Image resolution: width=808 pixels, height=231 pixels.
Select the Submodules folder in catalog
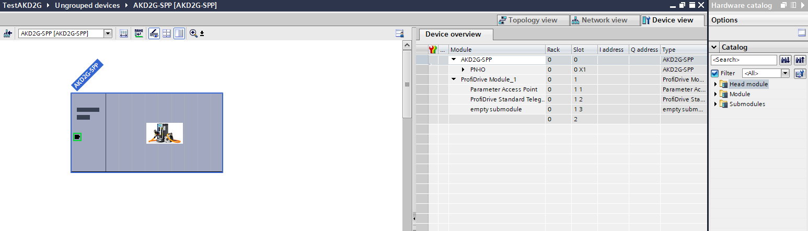[x=747, y=104]
